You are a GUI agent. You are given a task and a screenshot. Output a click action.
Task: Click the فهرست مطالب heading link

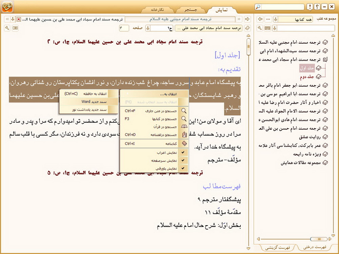click(x=222, y=186)
